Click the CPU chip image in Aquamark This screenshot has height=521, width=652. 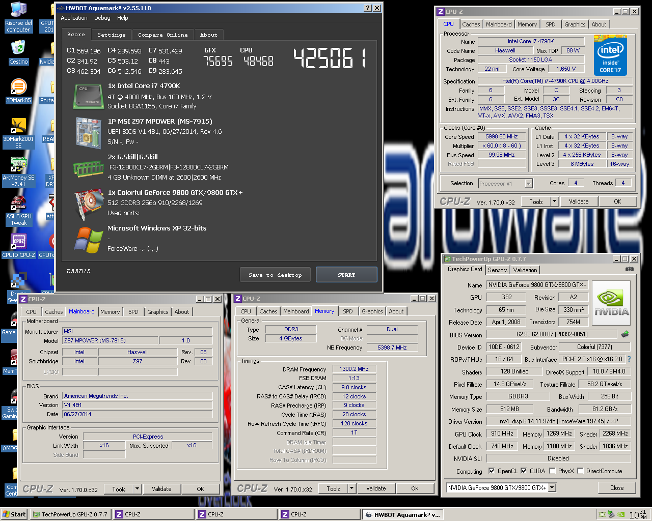point(88,96)
